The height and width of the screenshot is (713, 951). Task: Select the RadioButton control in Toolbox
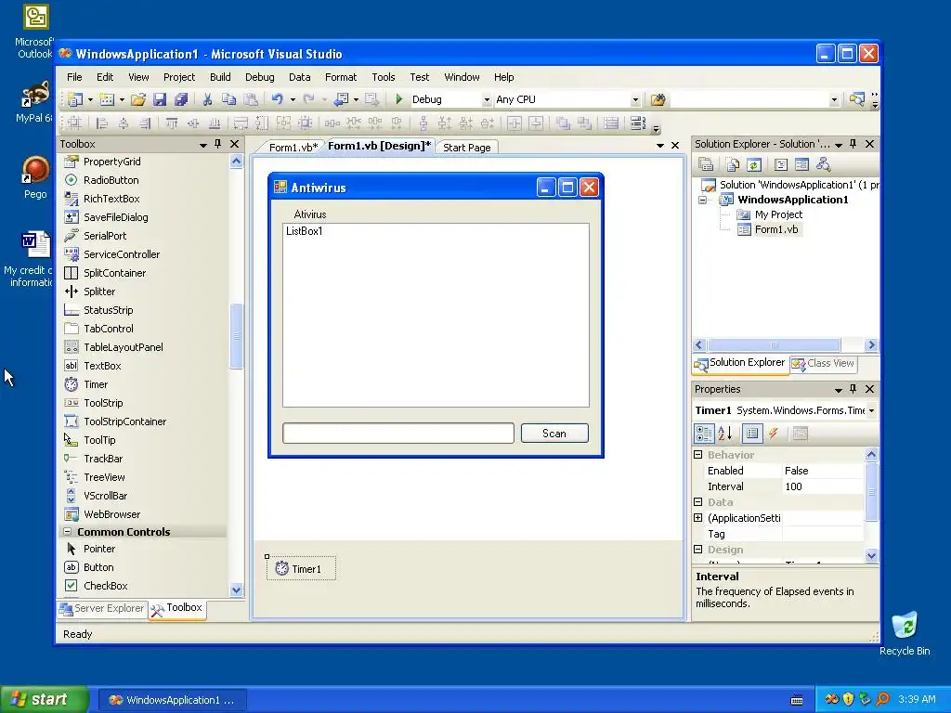tap(111, 180)
